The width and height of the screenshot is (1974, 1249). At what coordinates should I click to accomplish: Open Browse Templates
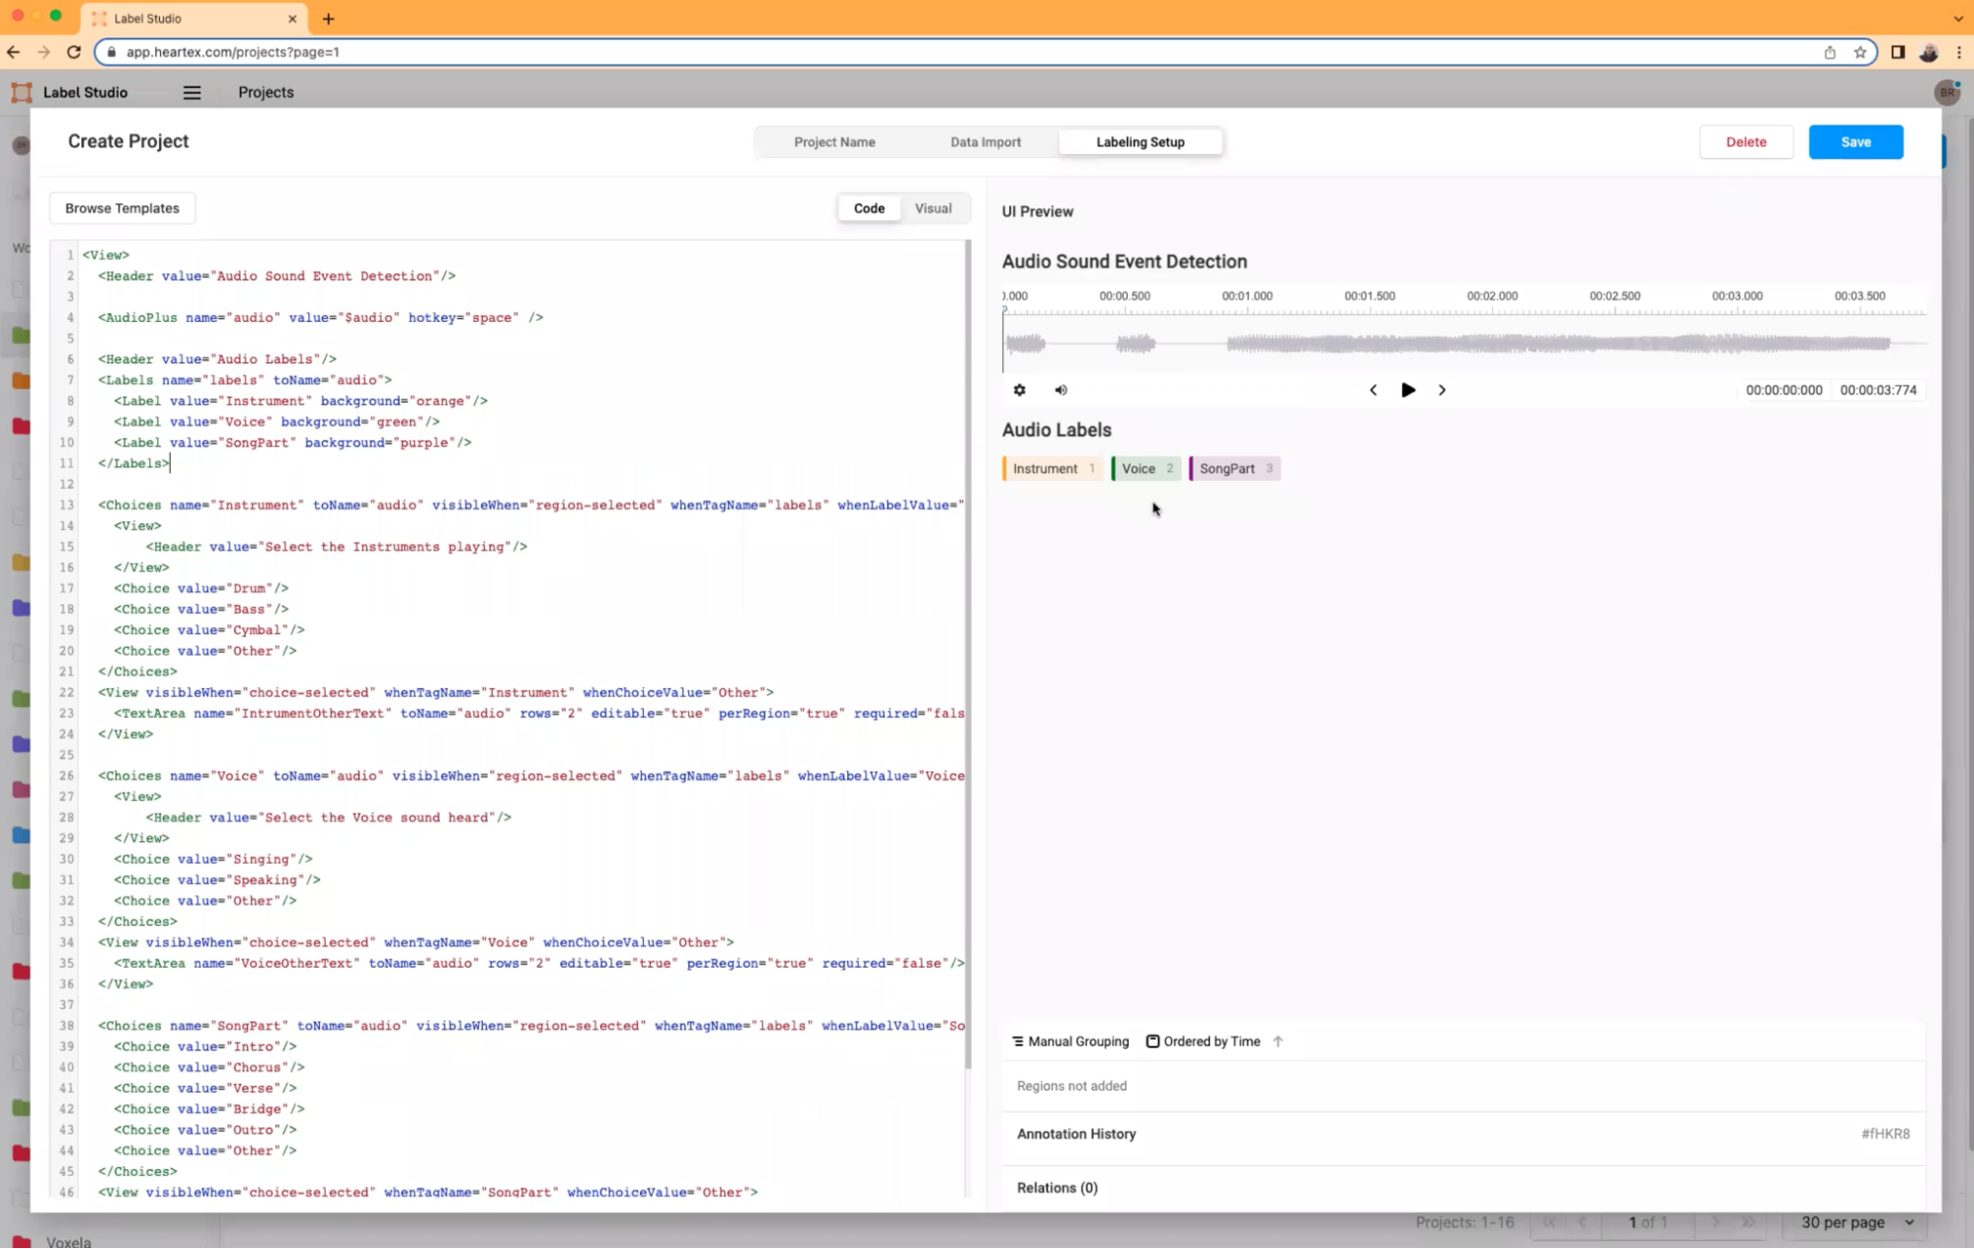pos(122,208)
